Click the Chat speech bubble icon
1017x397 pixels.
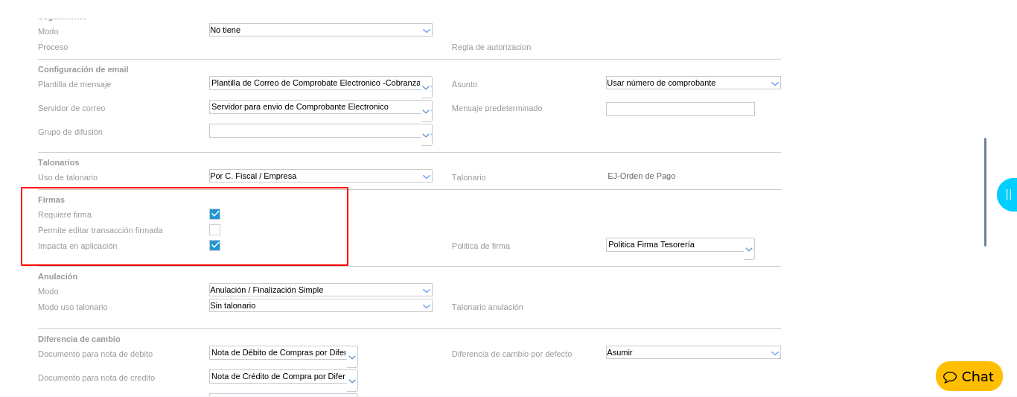pyautogui.click(x=950, y=377)
